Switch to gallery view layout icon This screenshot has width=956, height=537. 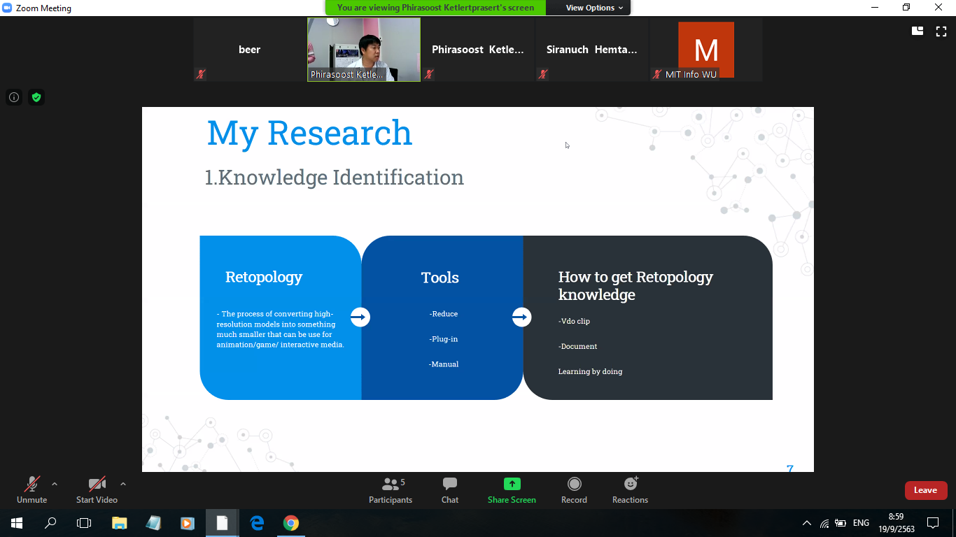[918, 31]
